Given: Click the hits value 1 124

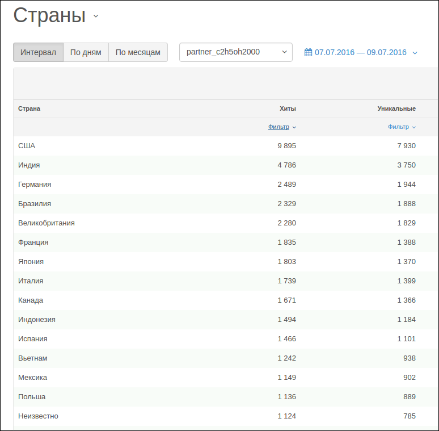Looking at the screenshot, I should tap(286, 416).
